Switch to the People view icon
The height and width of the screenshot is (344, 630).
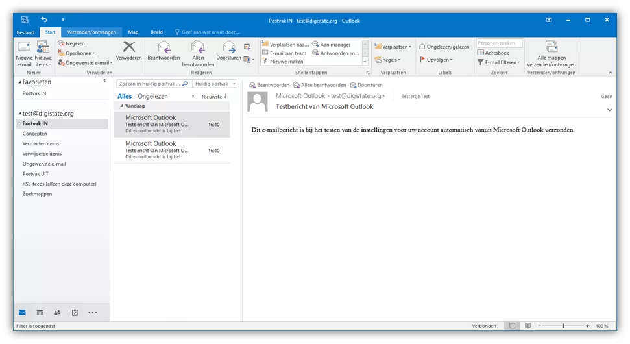point(57,313)
